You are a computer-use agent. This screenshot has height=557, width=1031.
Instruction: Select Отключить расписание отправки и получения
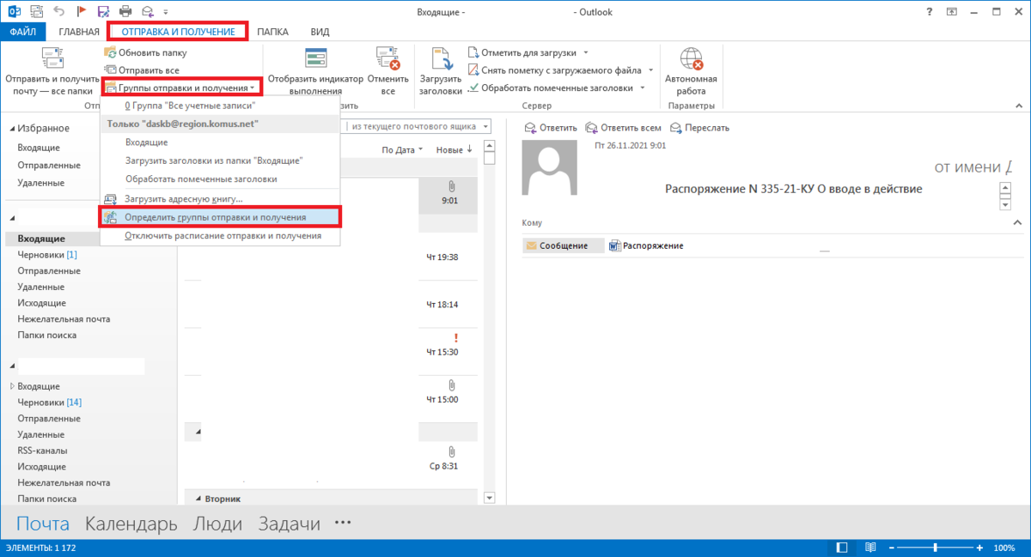pos(220,235)
